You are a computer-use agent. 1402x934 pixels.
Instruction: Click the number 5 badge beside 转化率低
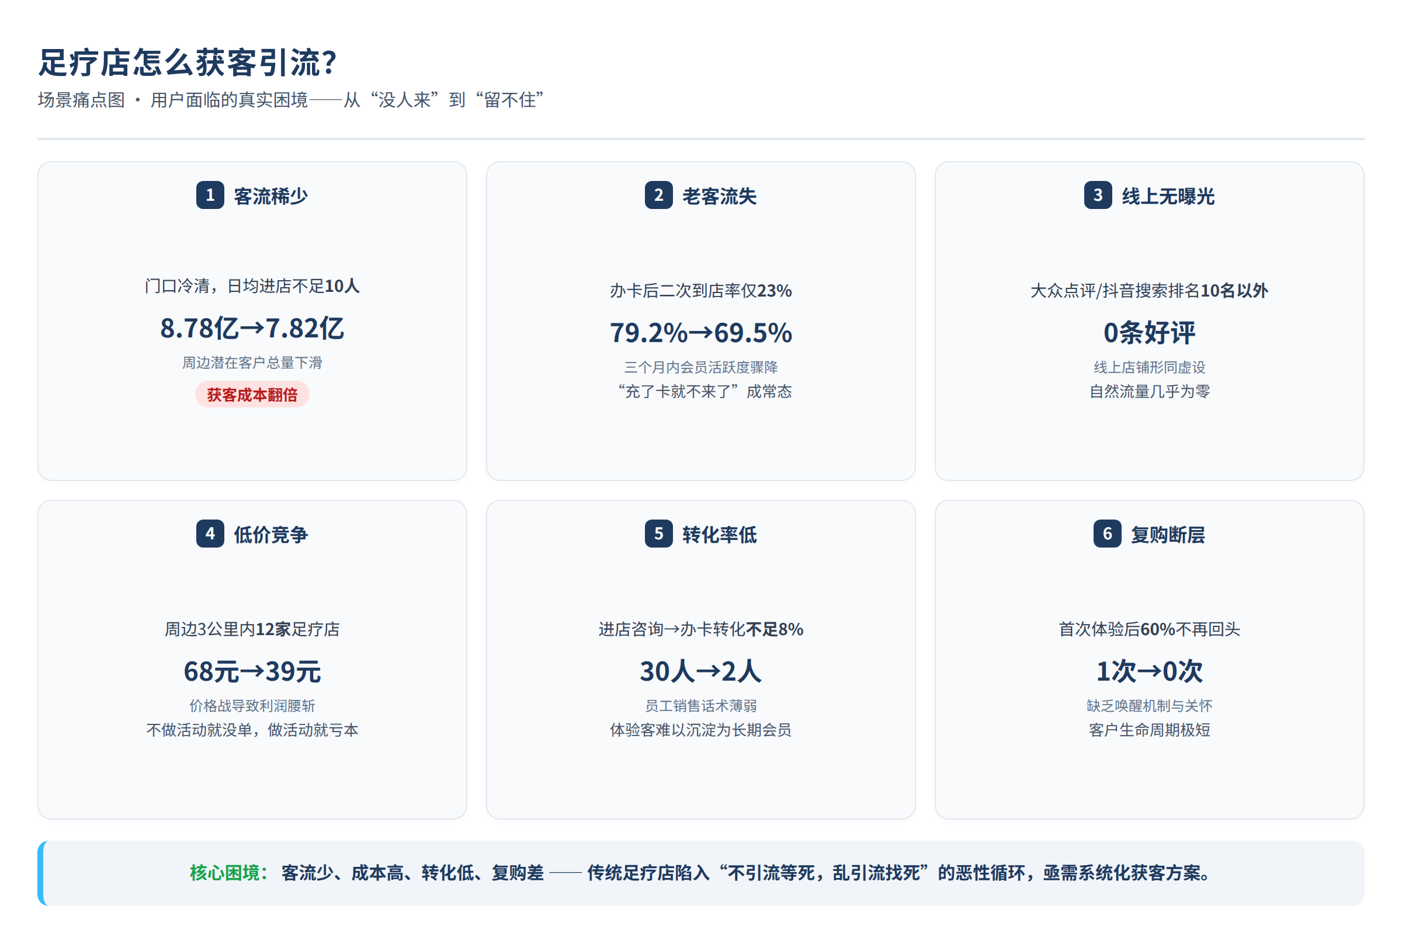click(x=659, y=534)
